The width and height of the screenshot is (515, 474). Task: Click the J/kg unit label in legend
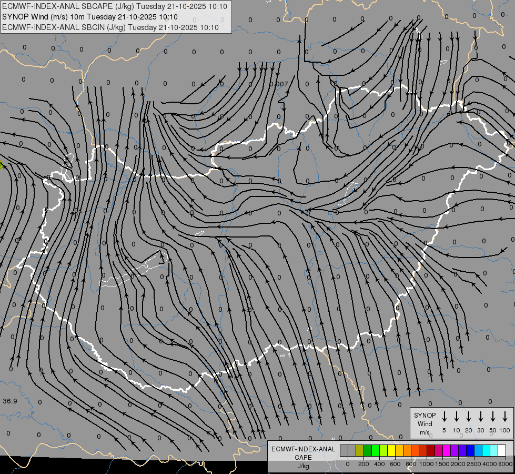(303, 466)
